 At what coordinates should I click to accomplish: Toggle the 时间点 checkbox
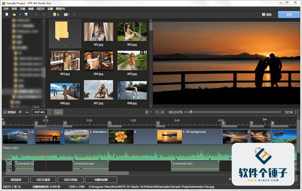[5, 112]
